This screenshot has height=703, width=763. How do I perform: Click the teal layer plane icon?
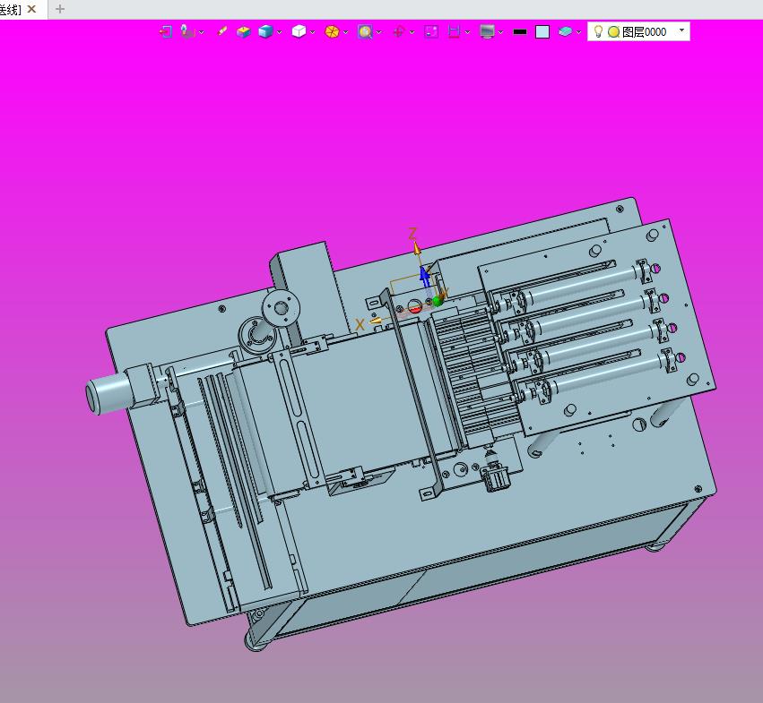pos(565,31)
